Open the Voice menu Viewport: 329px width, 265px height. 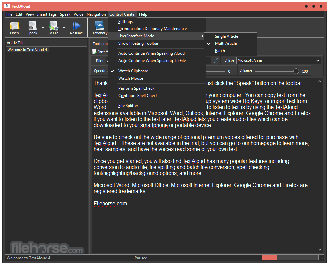click(78, 14)
